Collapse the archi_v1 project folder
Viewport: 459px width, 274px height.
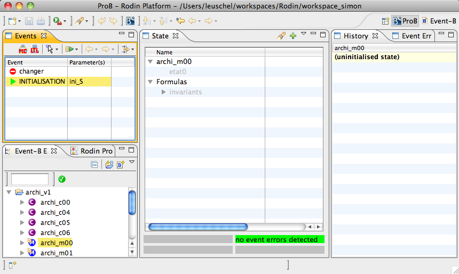[9, 192]
